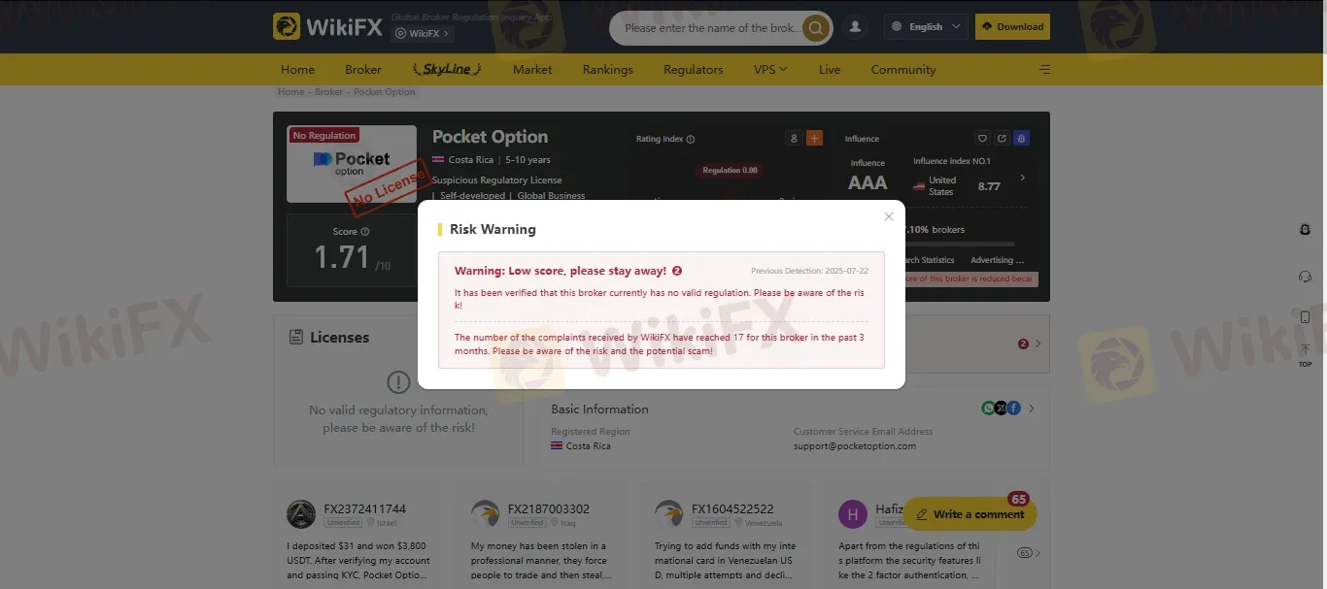Screen dimensions: 1327x589
Task: Click the blue bug report icon
Action: click(x=1021, y=139)
